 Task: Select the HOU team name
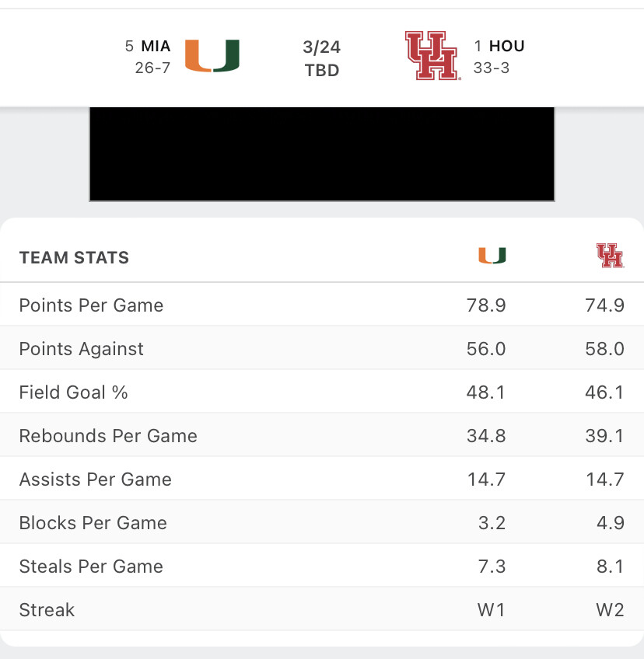pyautogui.click(x=507, y=46)
